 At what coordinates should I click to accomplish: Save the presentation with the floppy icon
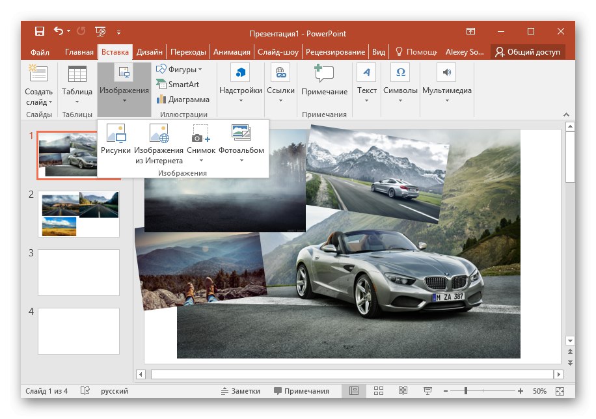[39, 31]
